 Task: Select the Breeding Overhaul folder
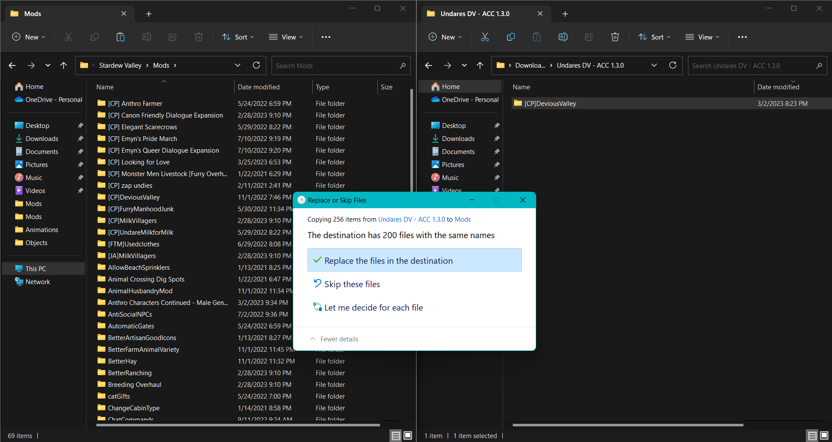pyautogui.click(x=134, y=385)
